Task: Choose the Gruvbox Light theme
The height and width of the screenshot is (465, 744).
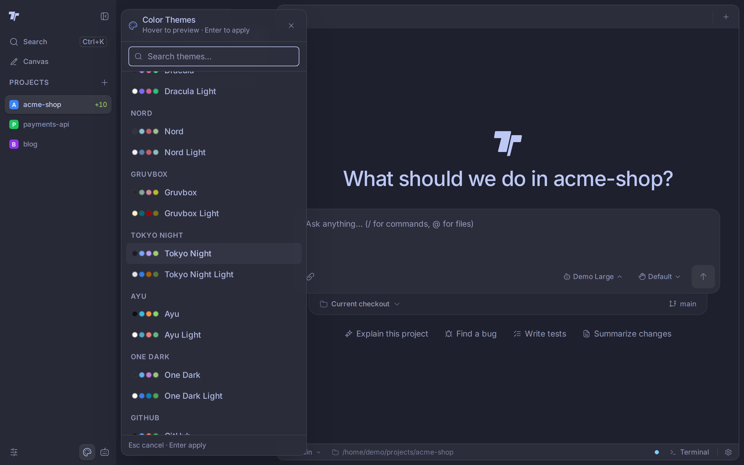Action: pos(214,213)
